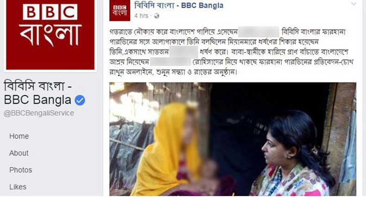This screenshot has height=197, width=366.
Task: Click the blue verified badge checkmark
Action: coord(80,101)
